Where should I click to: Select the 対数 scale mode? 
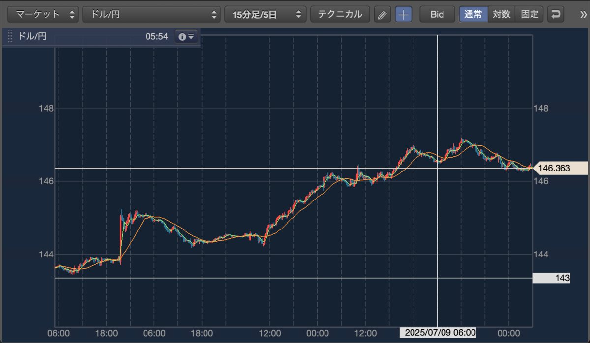pos(501,14)
